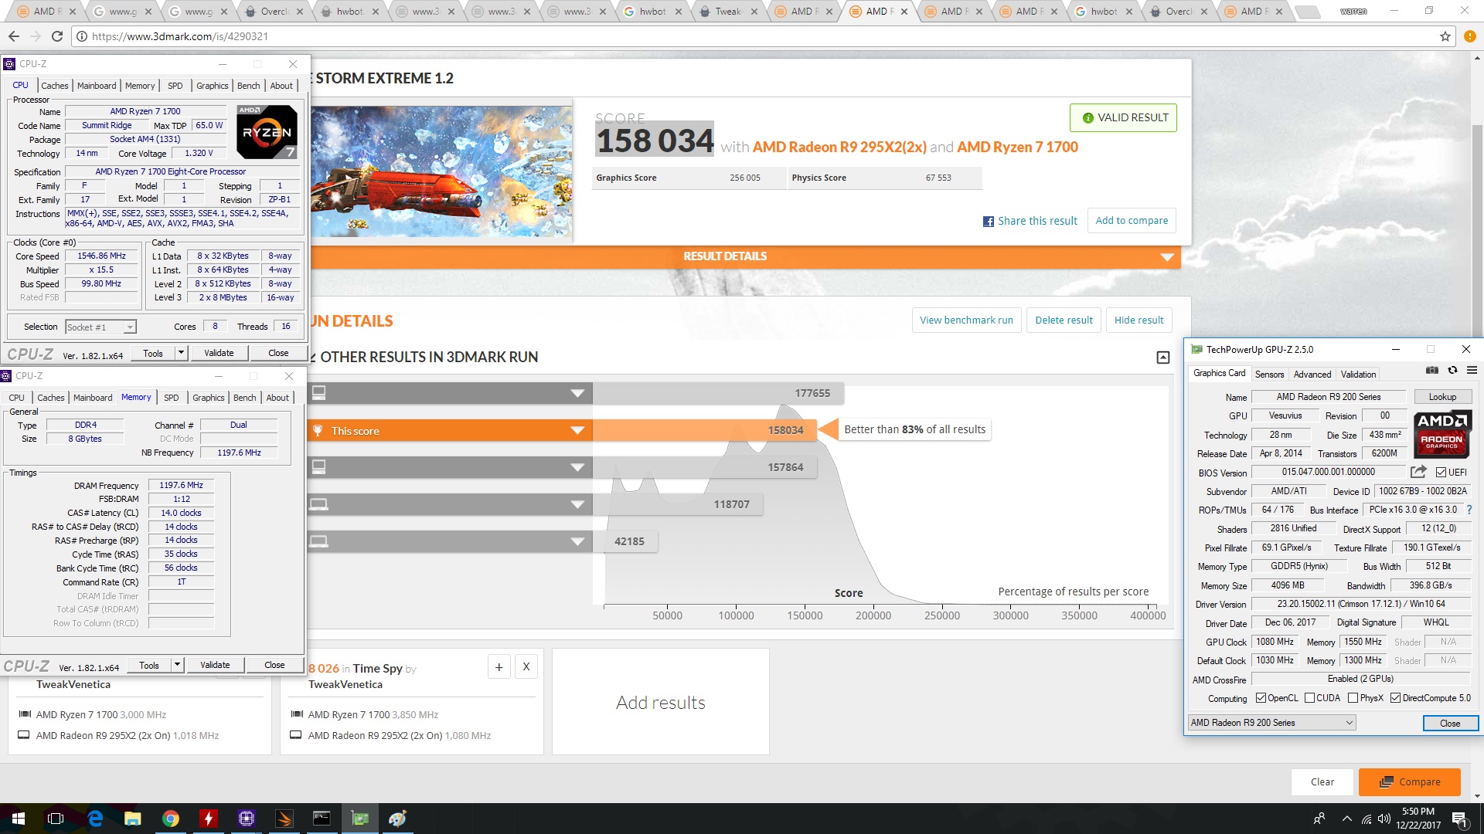Screen dimensions: 1484x834
Task: Click the browser back arrow
Action: point(14,36)
